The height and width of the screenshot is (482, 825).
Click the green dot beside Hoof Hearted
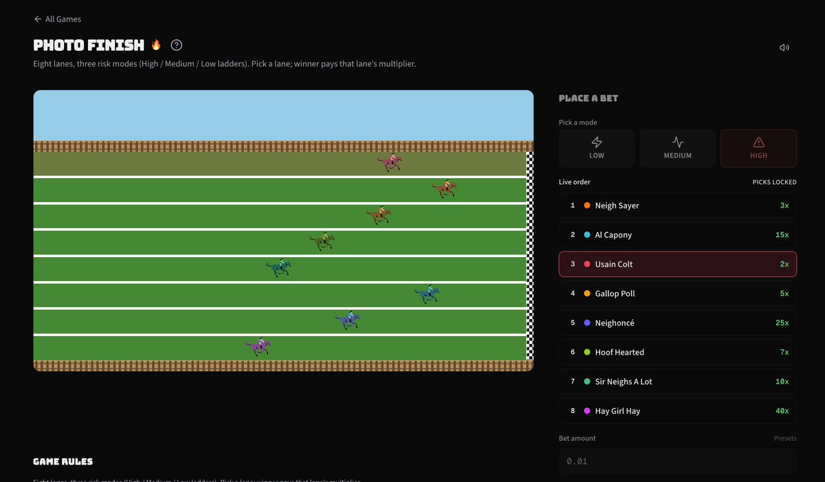coord(587,352)
